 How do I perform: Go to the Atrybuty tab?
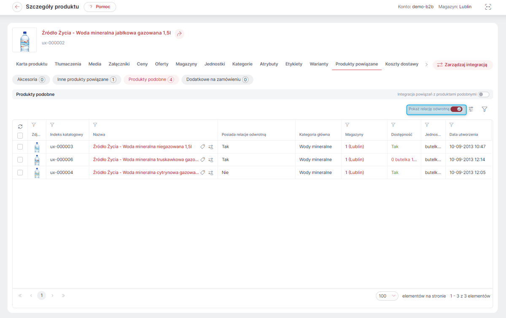[269, 64]
